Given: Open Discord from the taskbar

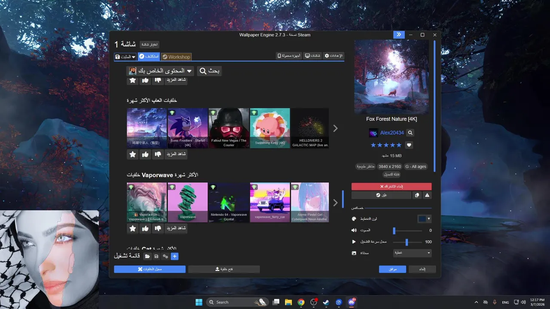Looking at the screenshot, I should pyautogui.click(x=351, y=302).
